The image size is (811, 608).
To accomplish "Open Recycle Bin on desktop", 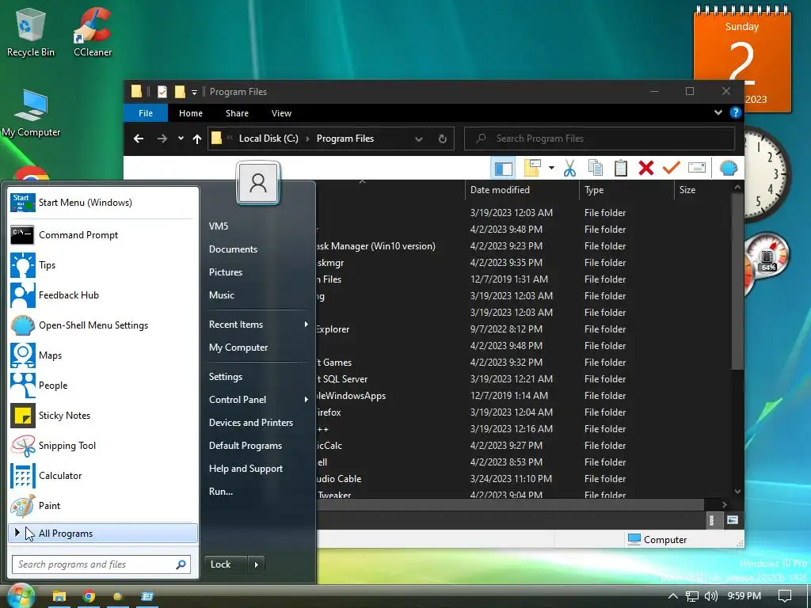I will (31, 32).
